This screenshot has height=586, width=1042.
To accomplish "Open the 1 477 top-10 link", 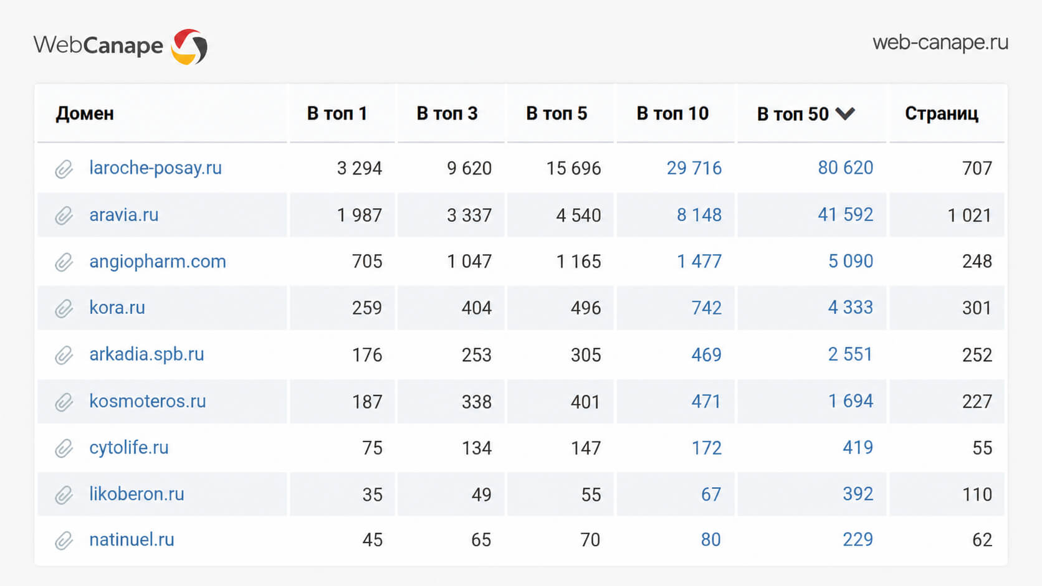I will pos(699,262).
